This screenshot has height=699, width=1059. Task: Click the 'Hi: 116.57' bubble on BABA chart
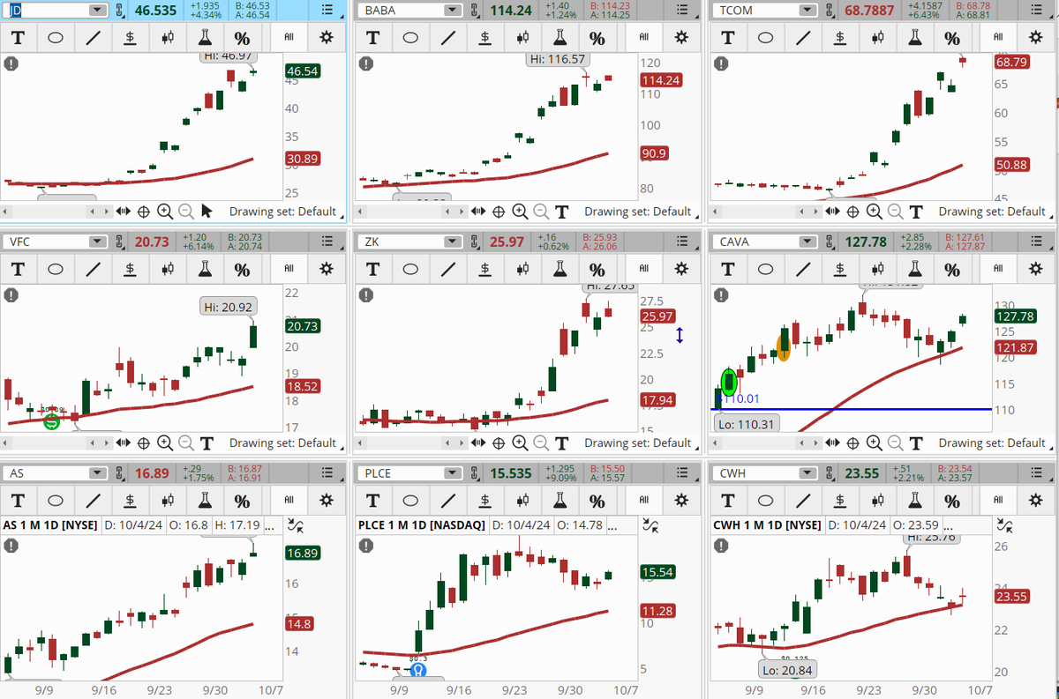point(556,59)
